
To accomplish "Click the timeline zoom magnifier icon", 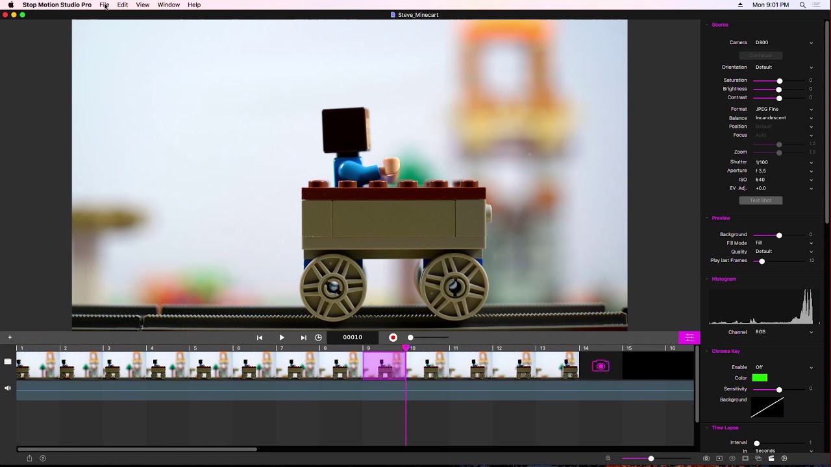I will pyautogui.click(x=608, y=458).
